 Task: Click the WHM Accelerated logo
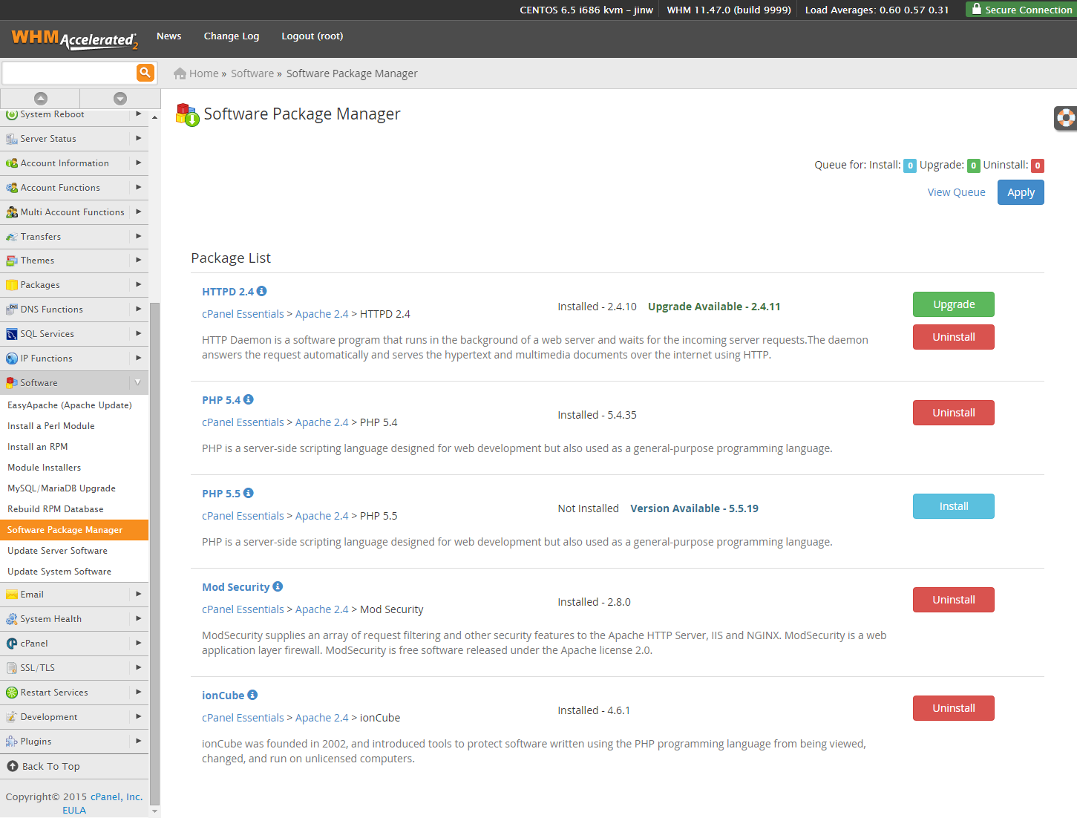tap(75, 39)
